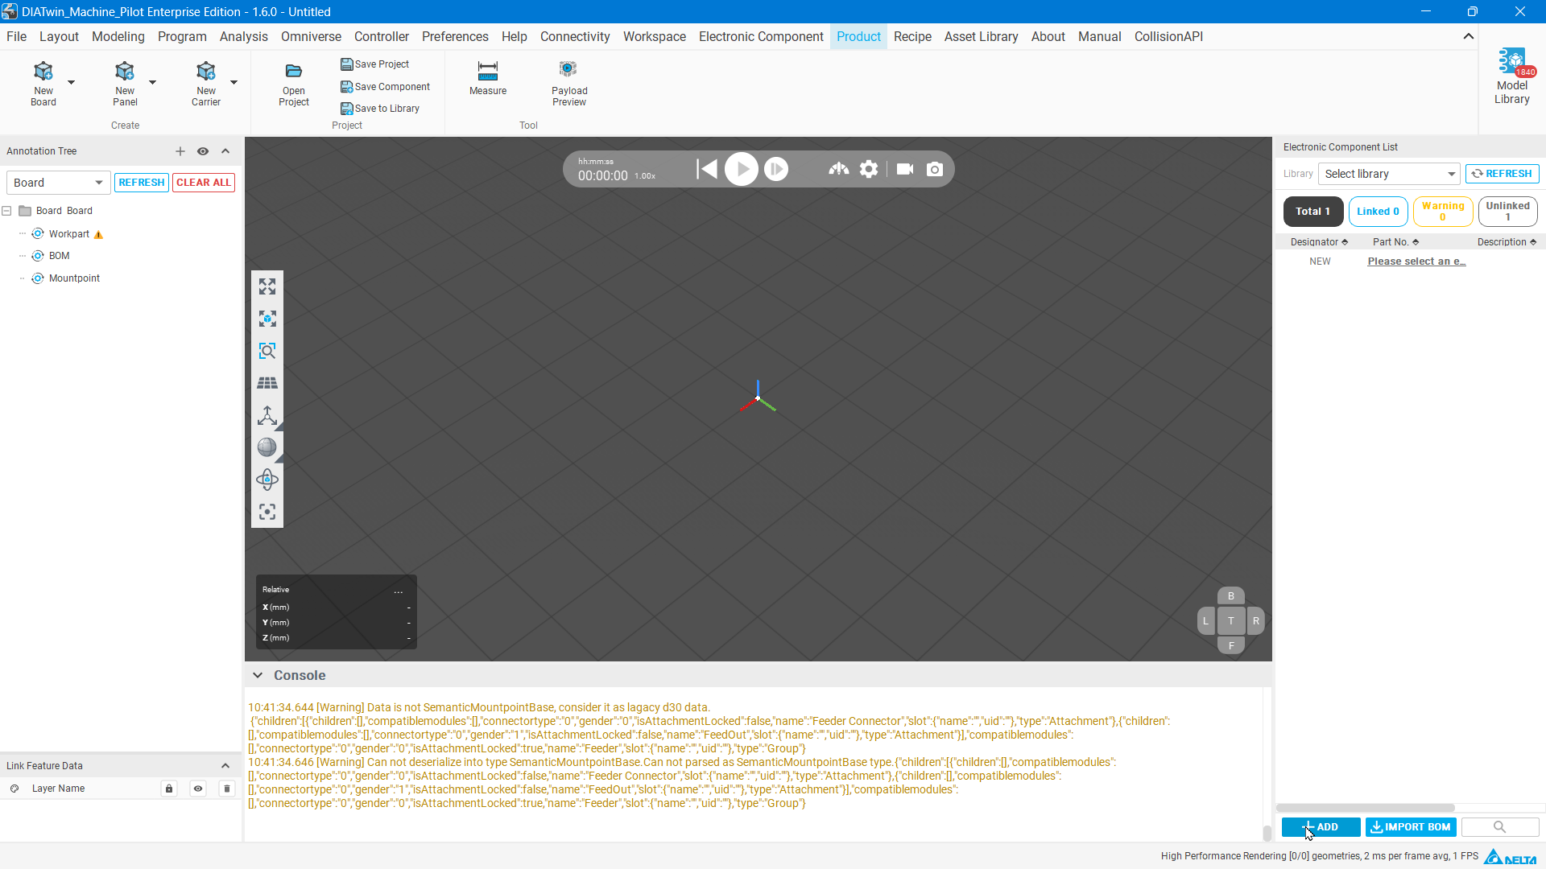Refresh the Electronic Component library list
1546x869 pixels.
(1503, 174)
